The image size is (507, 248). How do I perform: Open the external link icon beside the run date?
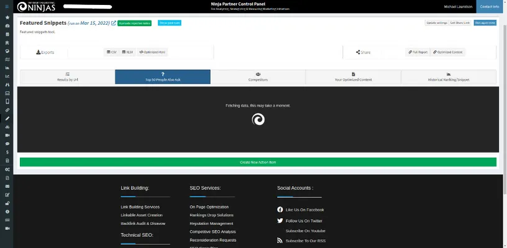pos(114,23)
